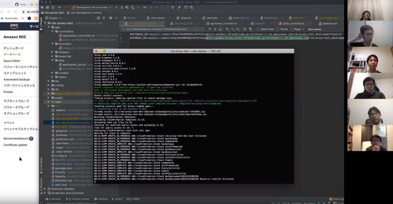
Task: Open the search filter funnel icon
Action: click(250, 29)
